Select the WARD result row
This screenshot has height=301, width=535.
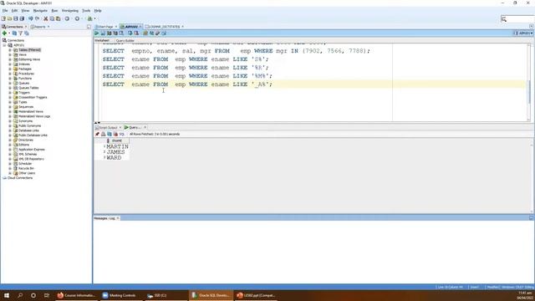point(114,158)
